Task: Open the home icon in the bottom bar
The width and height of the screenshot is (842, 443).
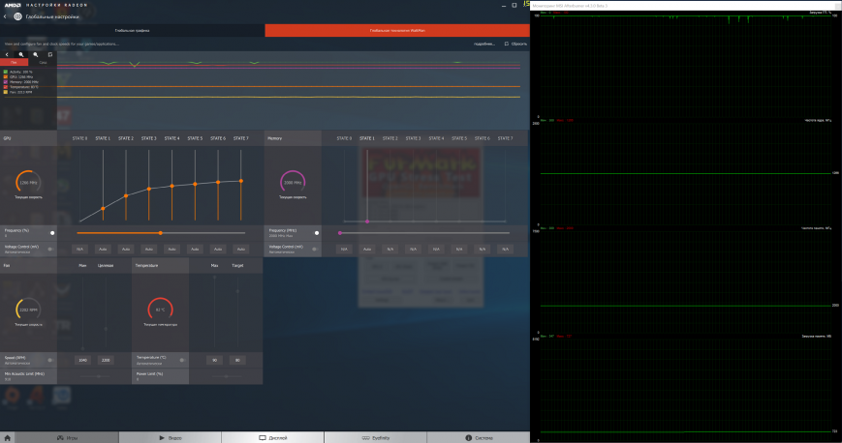Action: pos(8,437)
